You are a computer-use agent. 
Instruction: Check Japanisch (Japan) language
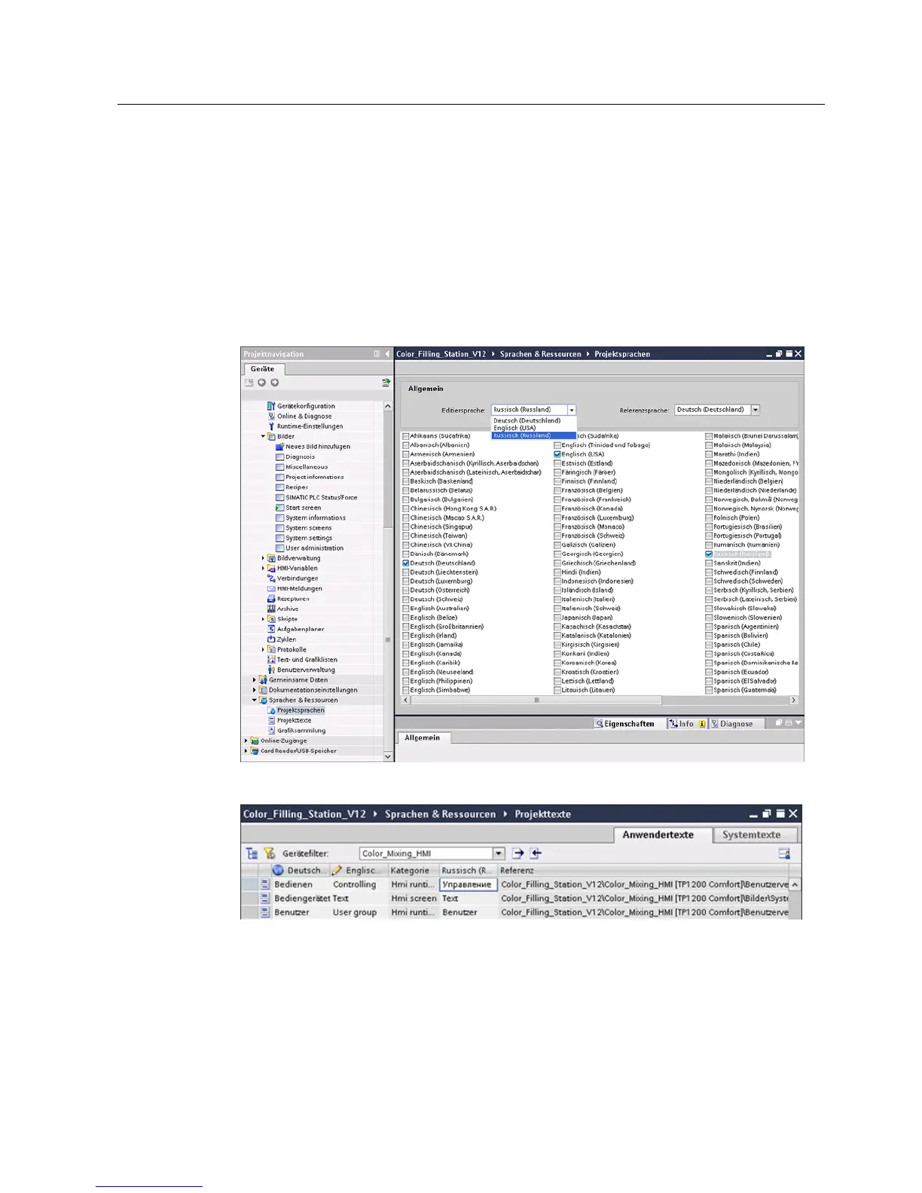click(x=557, y=618)
